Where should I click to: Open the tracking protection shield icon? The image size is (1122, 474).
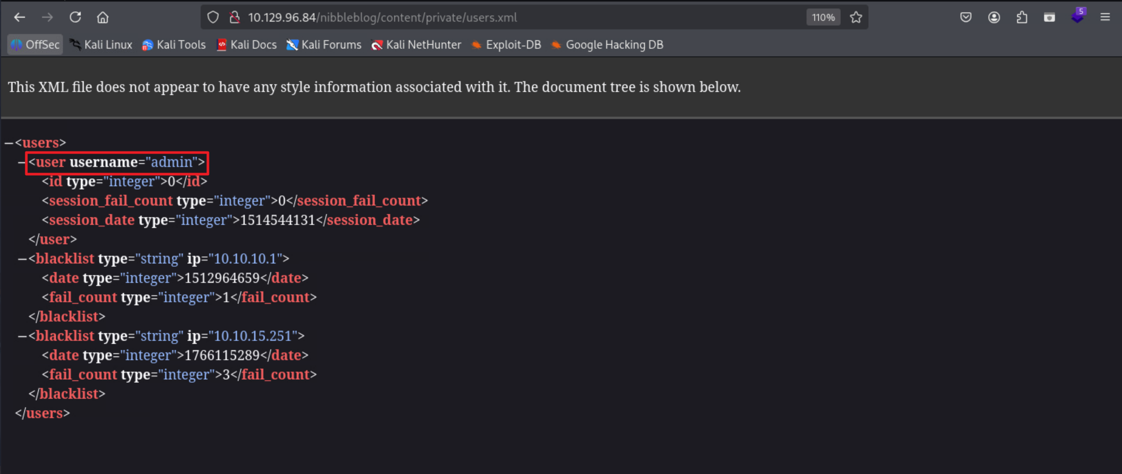[x=213, y=18]
